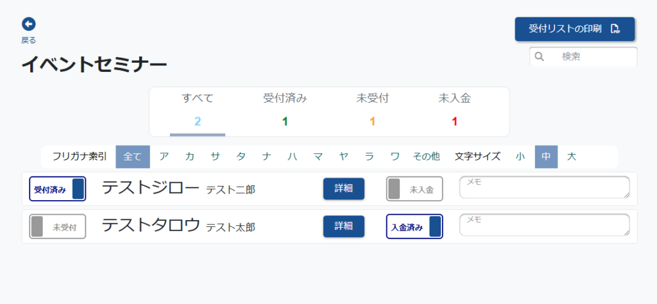Set text size to 大
Image resolution: width=657 pixels, height=304 pixels.
tap(572, 157)
